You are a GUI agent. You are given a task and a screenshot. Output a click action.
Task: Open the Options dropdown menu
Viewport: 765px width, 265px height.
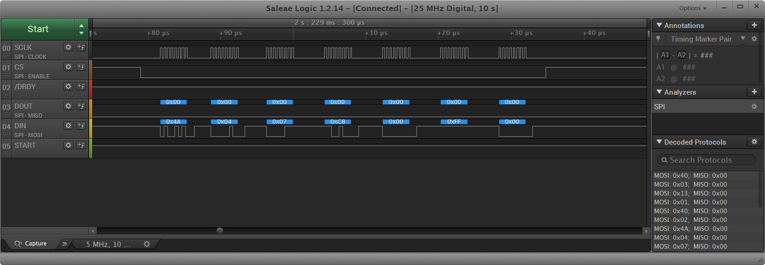click(x=693, y=8)
